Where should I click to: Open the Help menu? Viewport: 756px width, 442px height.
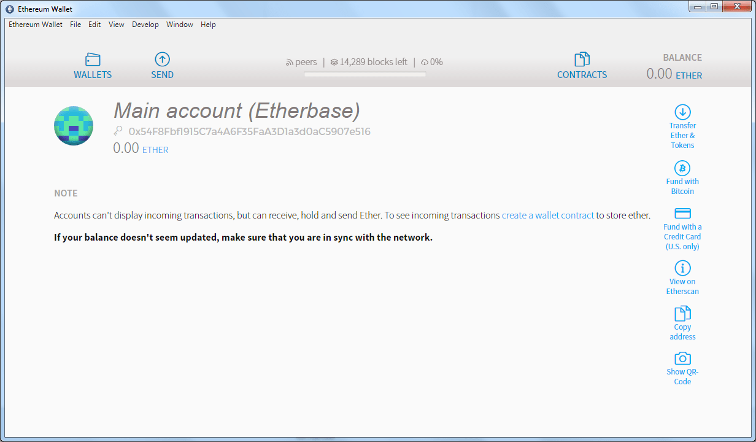click(x=208, y=25)
